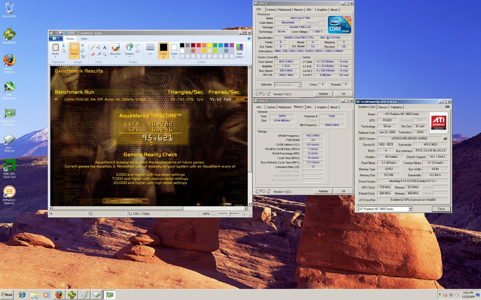
Task: Select the Cut scissors icon in Paint
Action: point(63,45)
